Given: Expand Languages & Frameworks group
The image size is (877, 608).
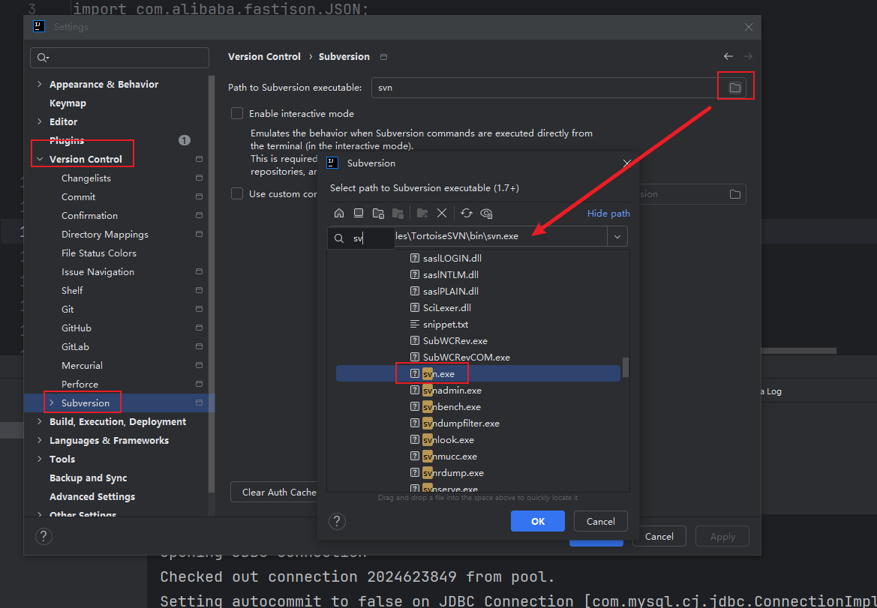Looking at the screenshot, I should click(x=39, y=440).
